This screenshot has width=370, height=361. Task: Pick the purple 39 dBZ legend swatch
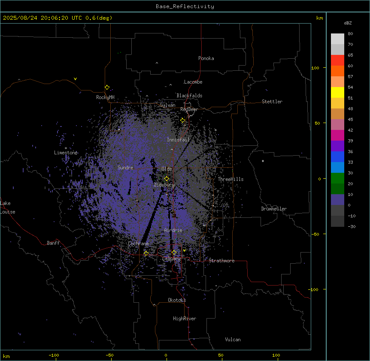tap(337, 146)
